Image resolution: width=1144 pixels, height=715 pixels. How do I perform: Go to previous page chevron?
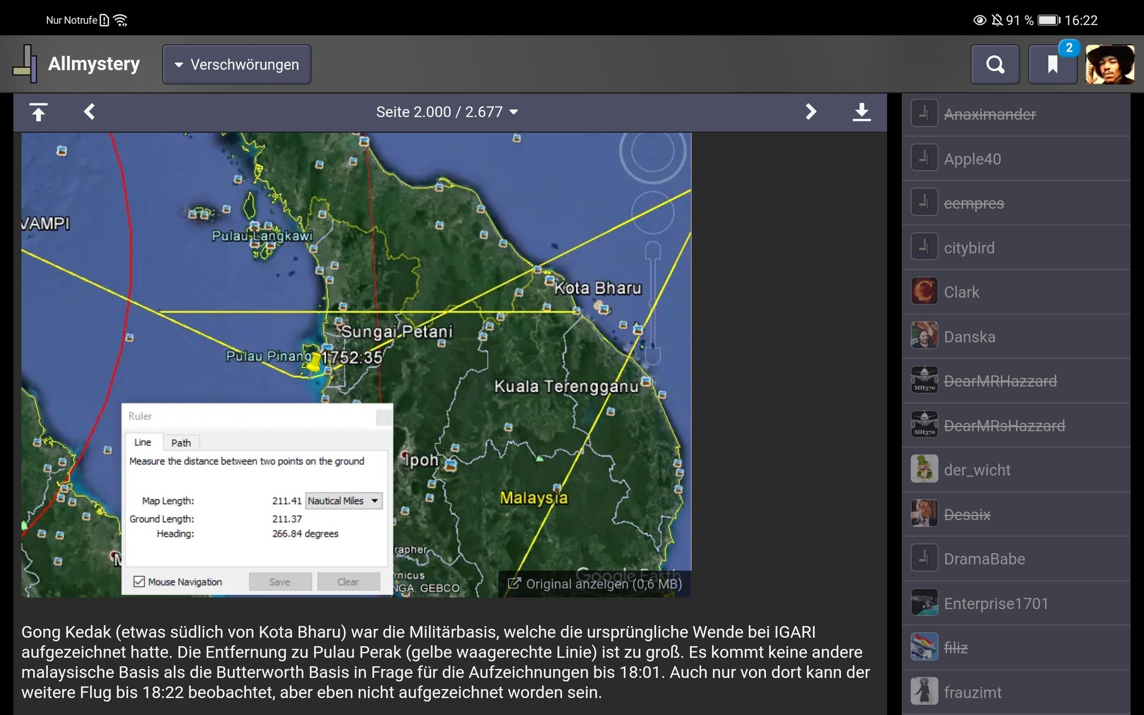coord(89,112)
